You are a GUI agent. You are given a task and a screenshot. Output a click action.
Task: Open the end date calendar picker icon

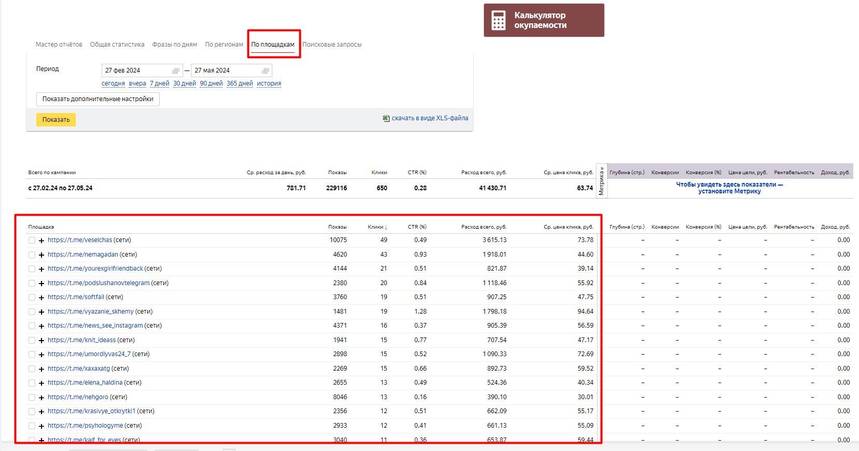coord(266,71)
